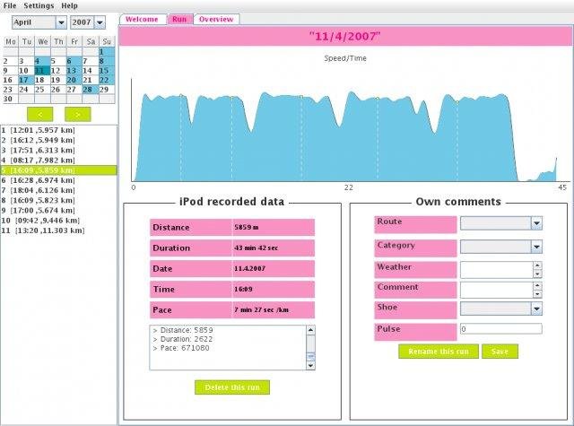Click Comment field scroll up arrow
Image resolution: width=574 pixels, height=426 pixels.
(x=537, y=286)
